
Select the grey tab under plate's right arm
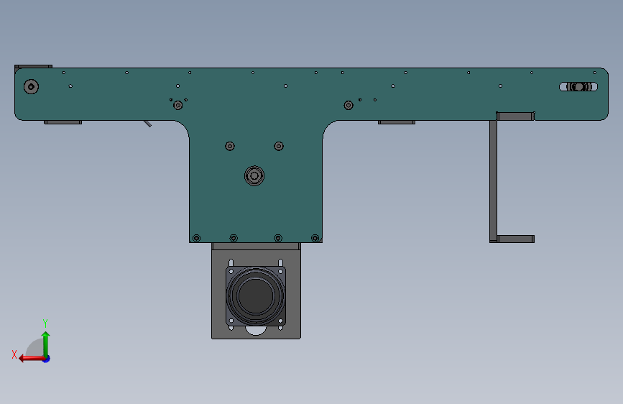[397, 122]
